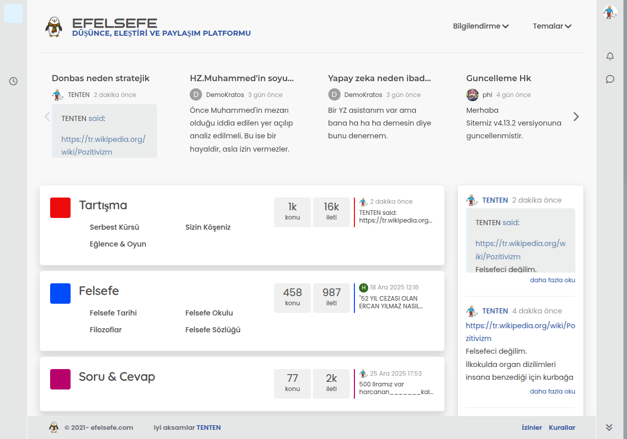This screenshot has width=627, height=439.
Task: Click TENTEN's avatar under Donbas neden stratejik
Action: pyautogui.click(x=58, y=95)
